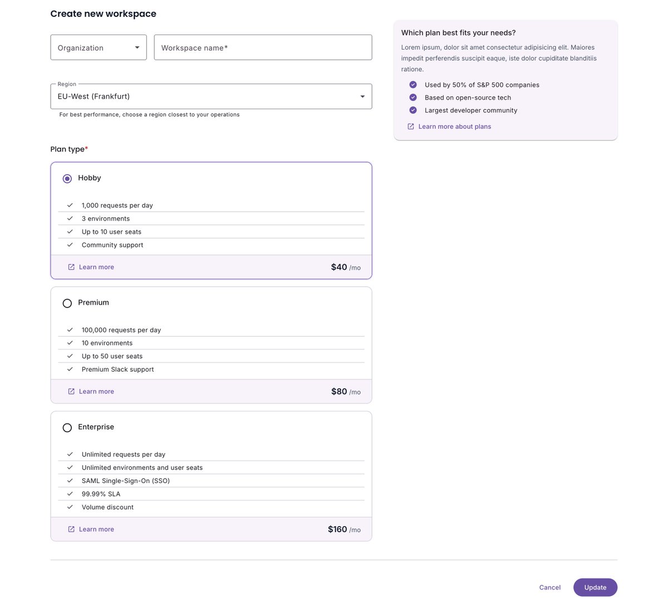
Task: Open the Organization dropdown
Action: coord(99,47)
